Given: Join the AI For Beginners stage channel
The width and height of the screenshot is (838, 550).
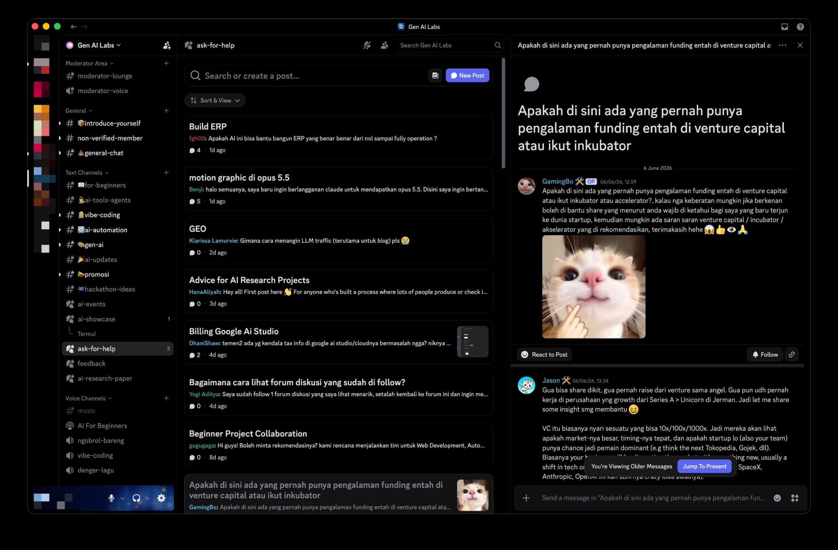Looking at the screenshot, I should (x=117, y=425).
